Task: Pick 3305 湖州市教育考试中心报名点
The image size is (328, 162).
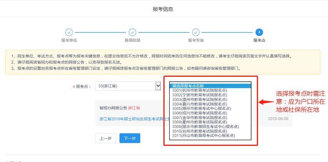Action: click(201, 109)
